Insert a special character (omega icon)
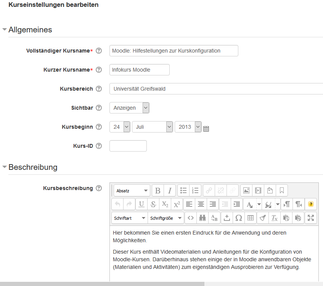This screenshot has width=323, height=286. [239, 218]
